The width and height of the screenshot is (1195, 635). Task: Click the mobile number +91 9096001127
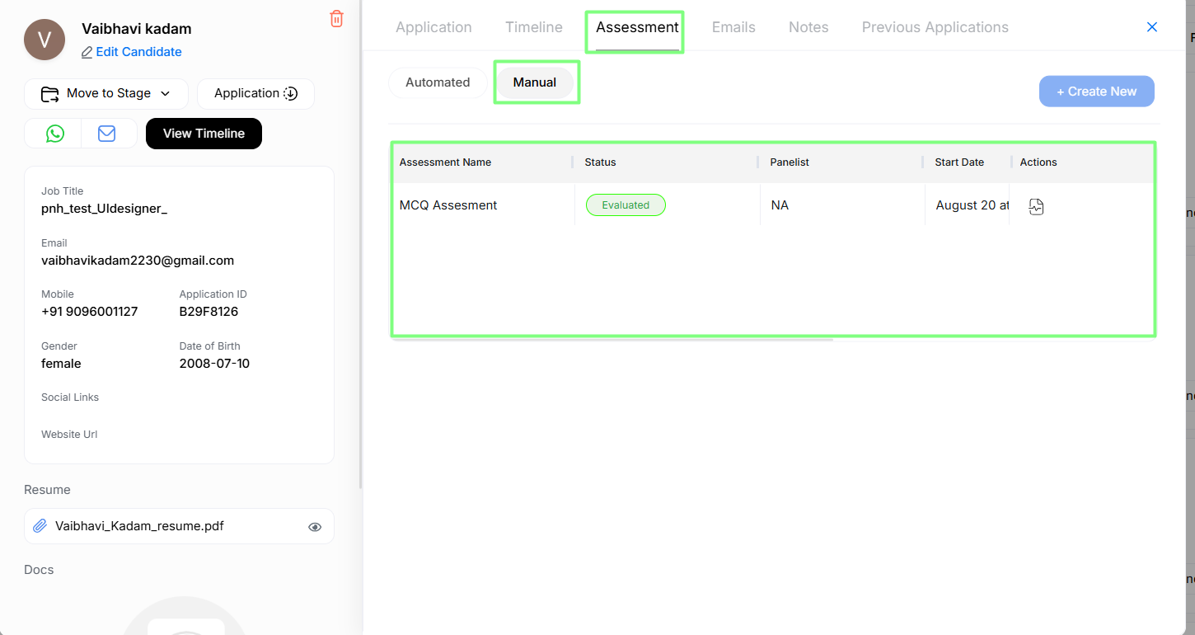(90, 312)
